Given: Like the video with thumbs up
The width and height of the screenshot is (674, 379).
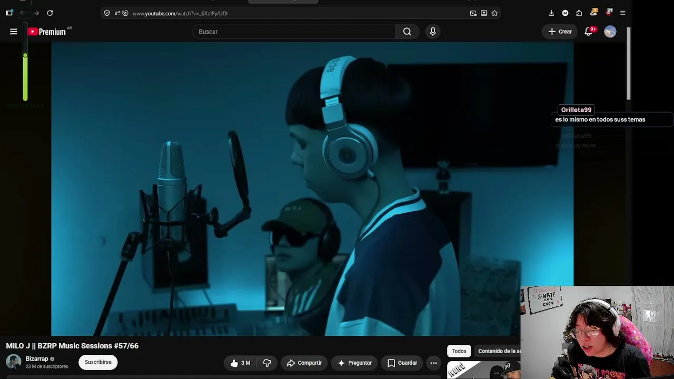Looking at the screenshot, I should pyautogui.click(x=240, y=363).
